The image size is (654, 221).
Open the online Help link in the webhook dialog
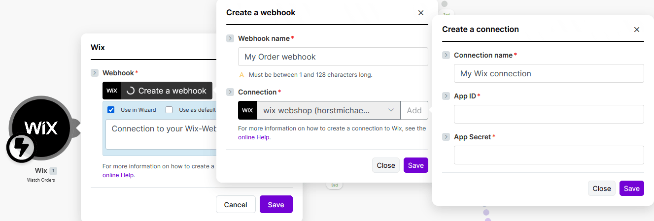253,137
